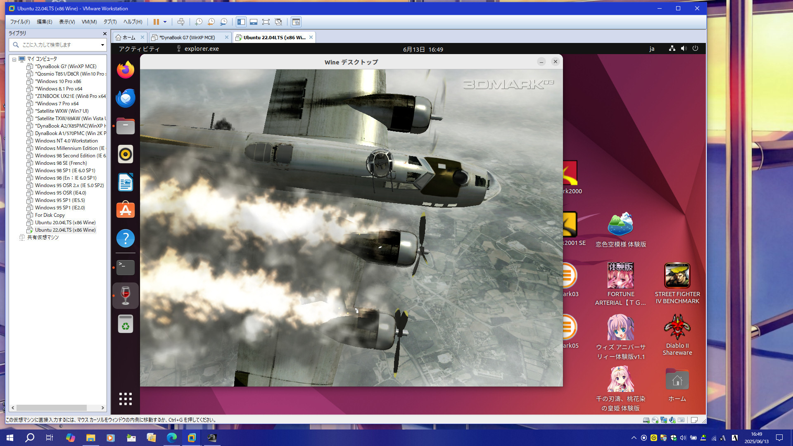Open the clock showing 6月13日 16:49
This screenshot has width=793, height=446.
423,49
